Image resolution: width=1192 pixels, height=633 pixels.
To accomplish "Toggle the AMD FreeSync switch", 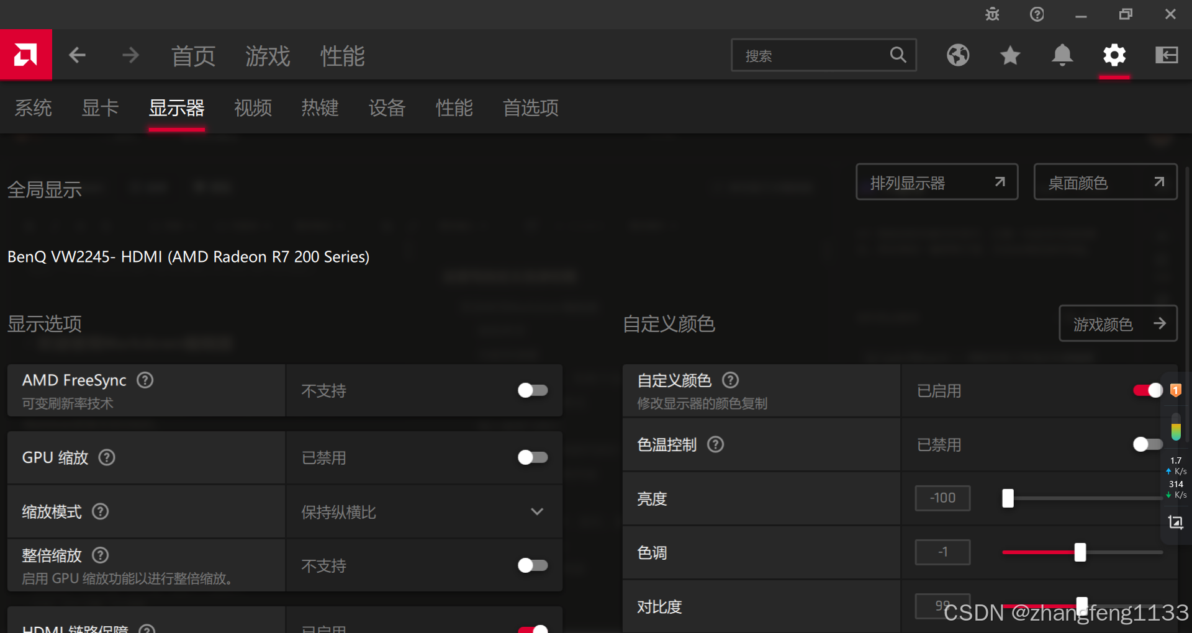I will point(533,390).
